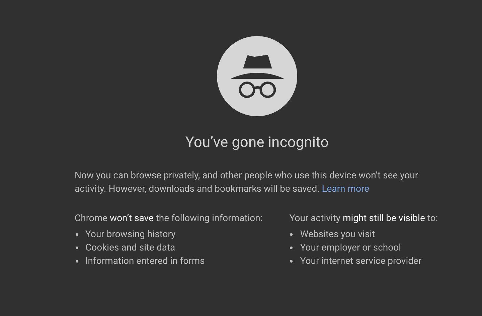This screenshot has height=316, width=482.
Task: Select the 'Your browsing history' list item
Action: pyautogui.click(x=131, y=234)
